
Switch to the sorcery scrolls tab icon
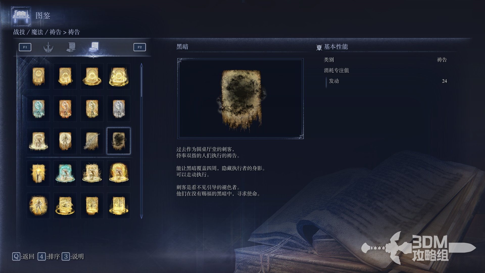point(71,47)
